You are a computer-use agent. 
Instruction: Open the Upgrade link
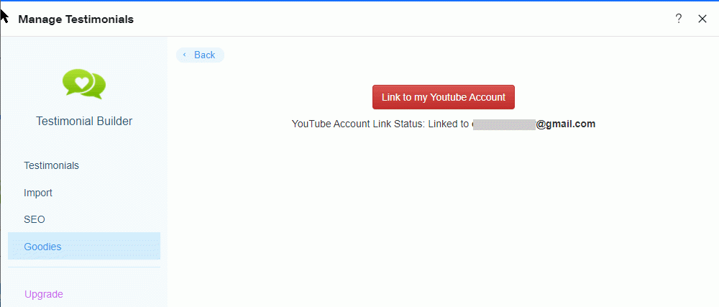(44, 294)
